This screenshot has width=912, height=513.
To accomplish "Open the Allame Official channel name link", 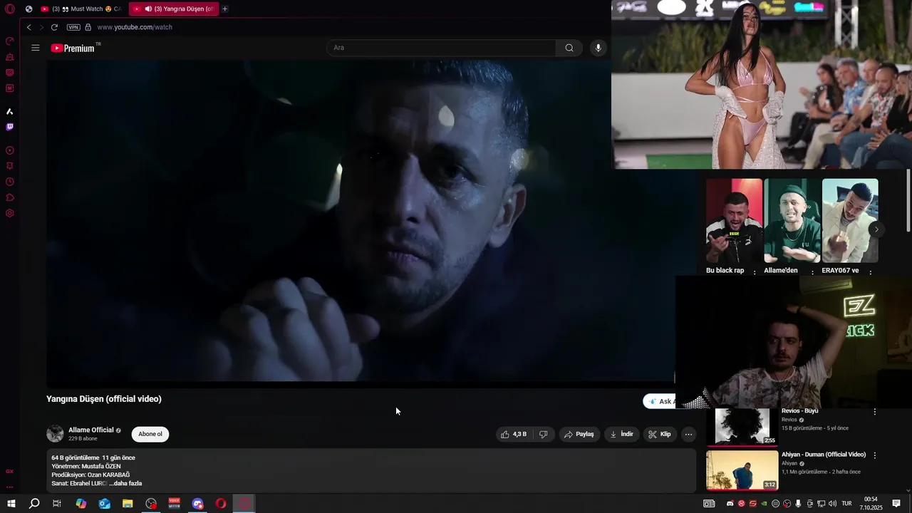I will tap(91, 430).
